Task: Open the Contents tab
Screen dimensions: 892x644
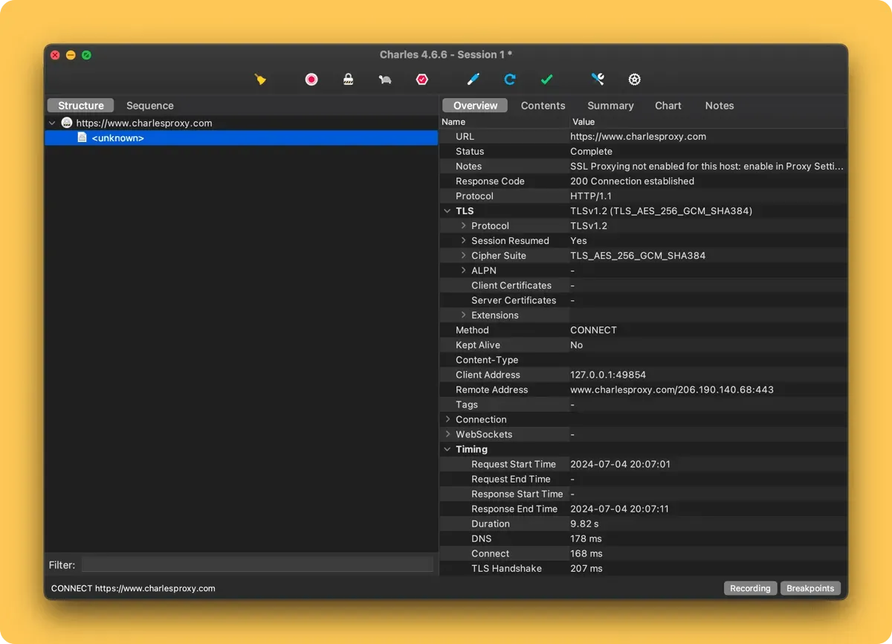Action: (x=543, y=106)
